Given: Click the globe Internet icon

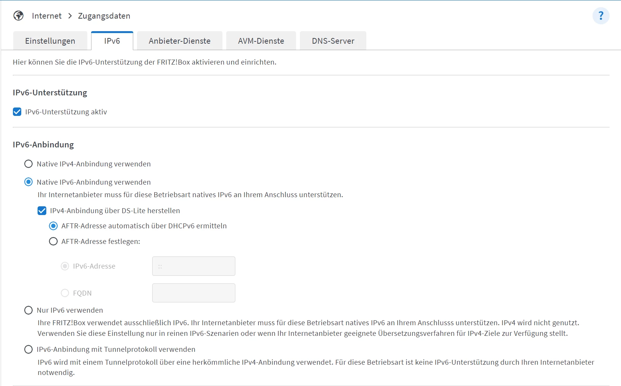Looking at the screenshot, I should 18,16.
